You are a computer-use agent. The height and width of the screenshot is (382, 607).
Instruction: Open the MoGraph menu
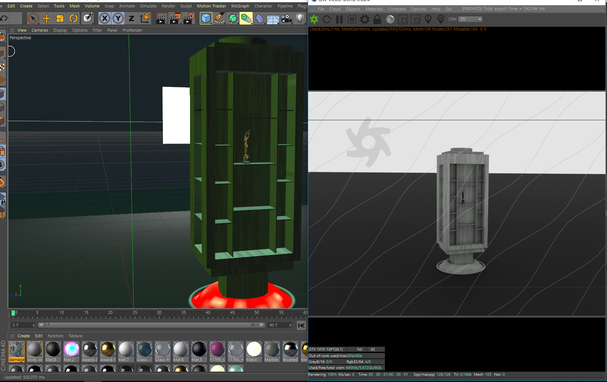click(x=240, y=6)
